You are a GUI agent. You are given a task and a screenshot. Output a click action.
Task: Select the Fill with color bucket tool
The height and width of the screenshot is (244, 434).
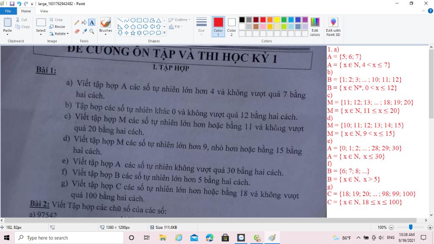(x=84, y=22)
